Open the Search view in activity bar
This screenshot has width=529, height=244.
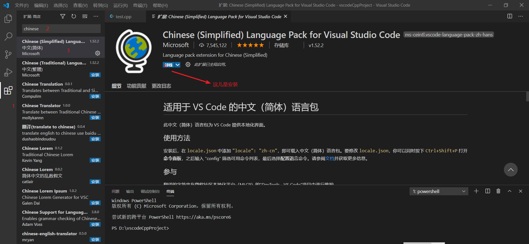pyautogui.click(x=8, y=36)
